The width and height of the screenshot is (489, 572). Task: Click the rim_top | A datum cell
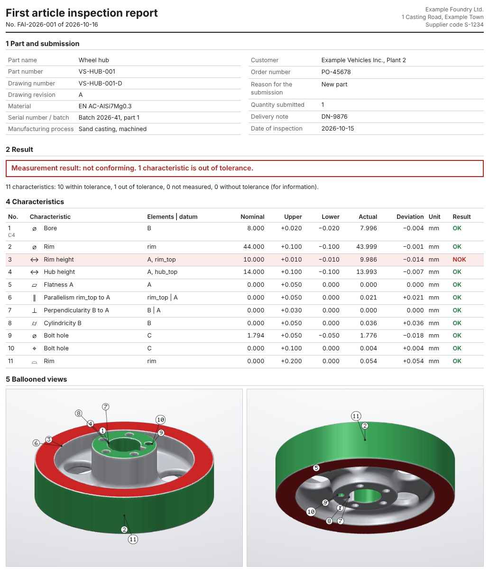pos(163,298)
